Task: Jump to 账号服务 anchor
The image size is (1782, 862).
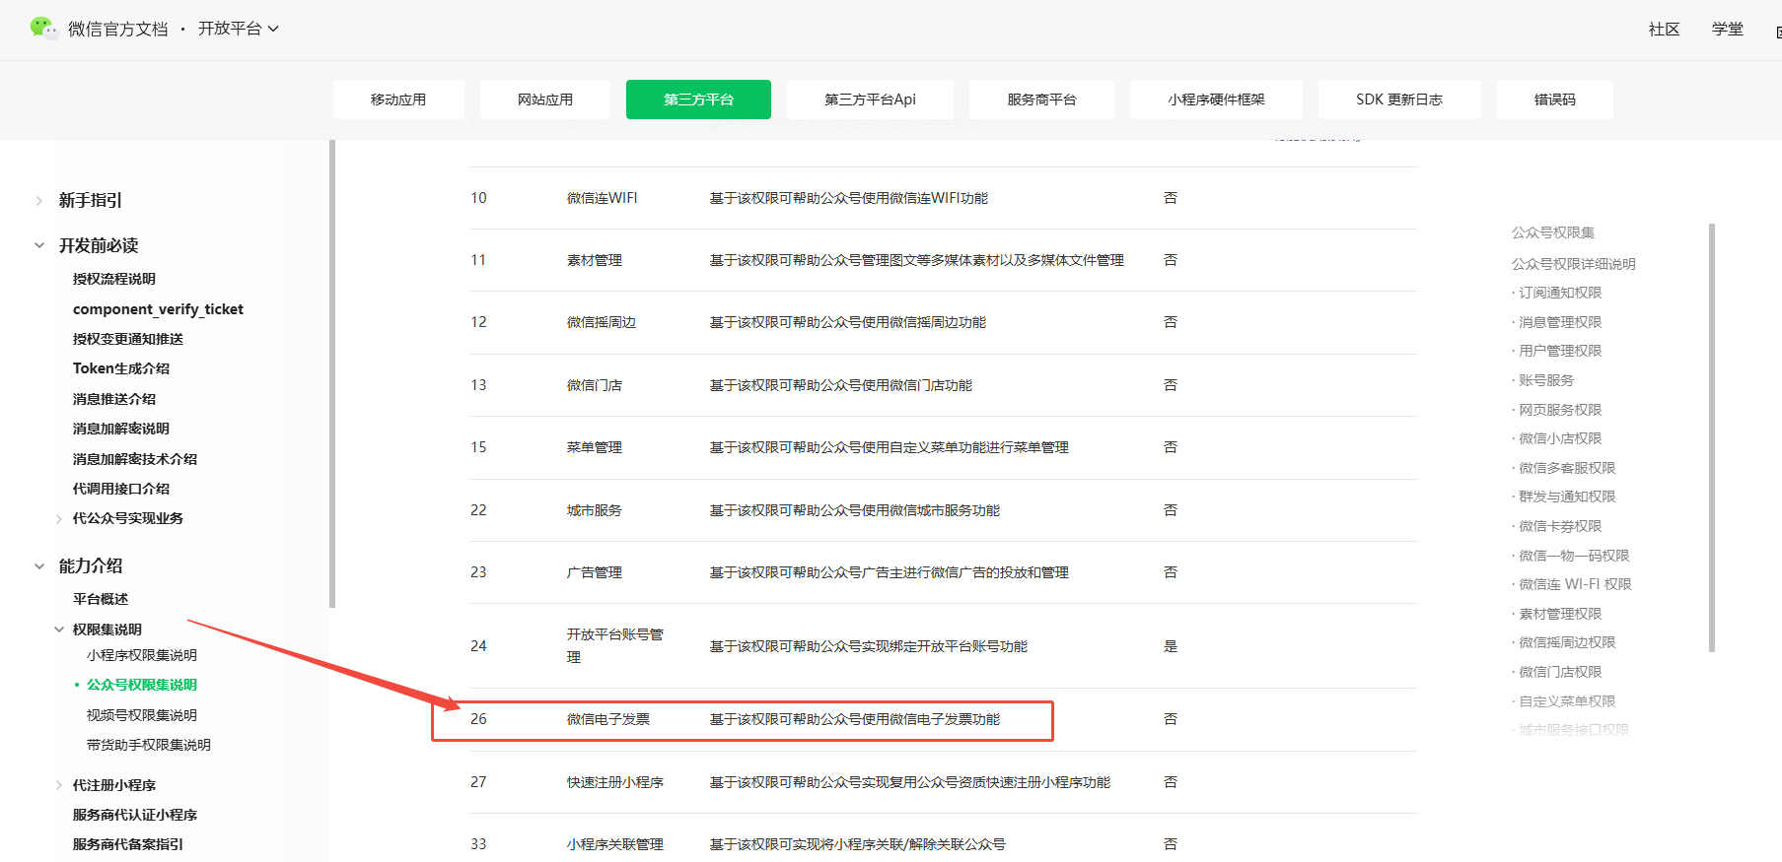Action: point(1546,380)
